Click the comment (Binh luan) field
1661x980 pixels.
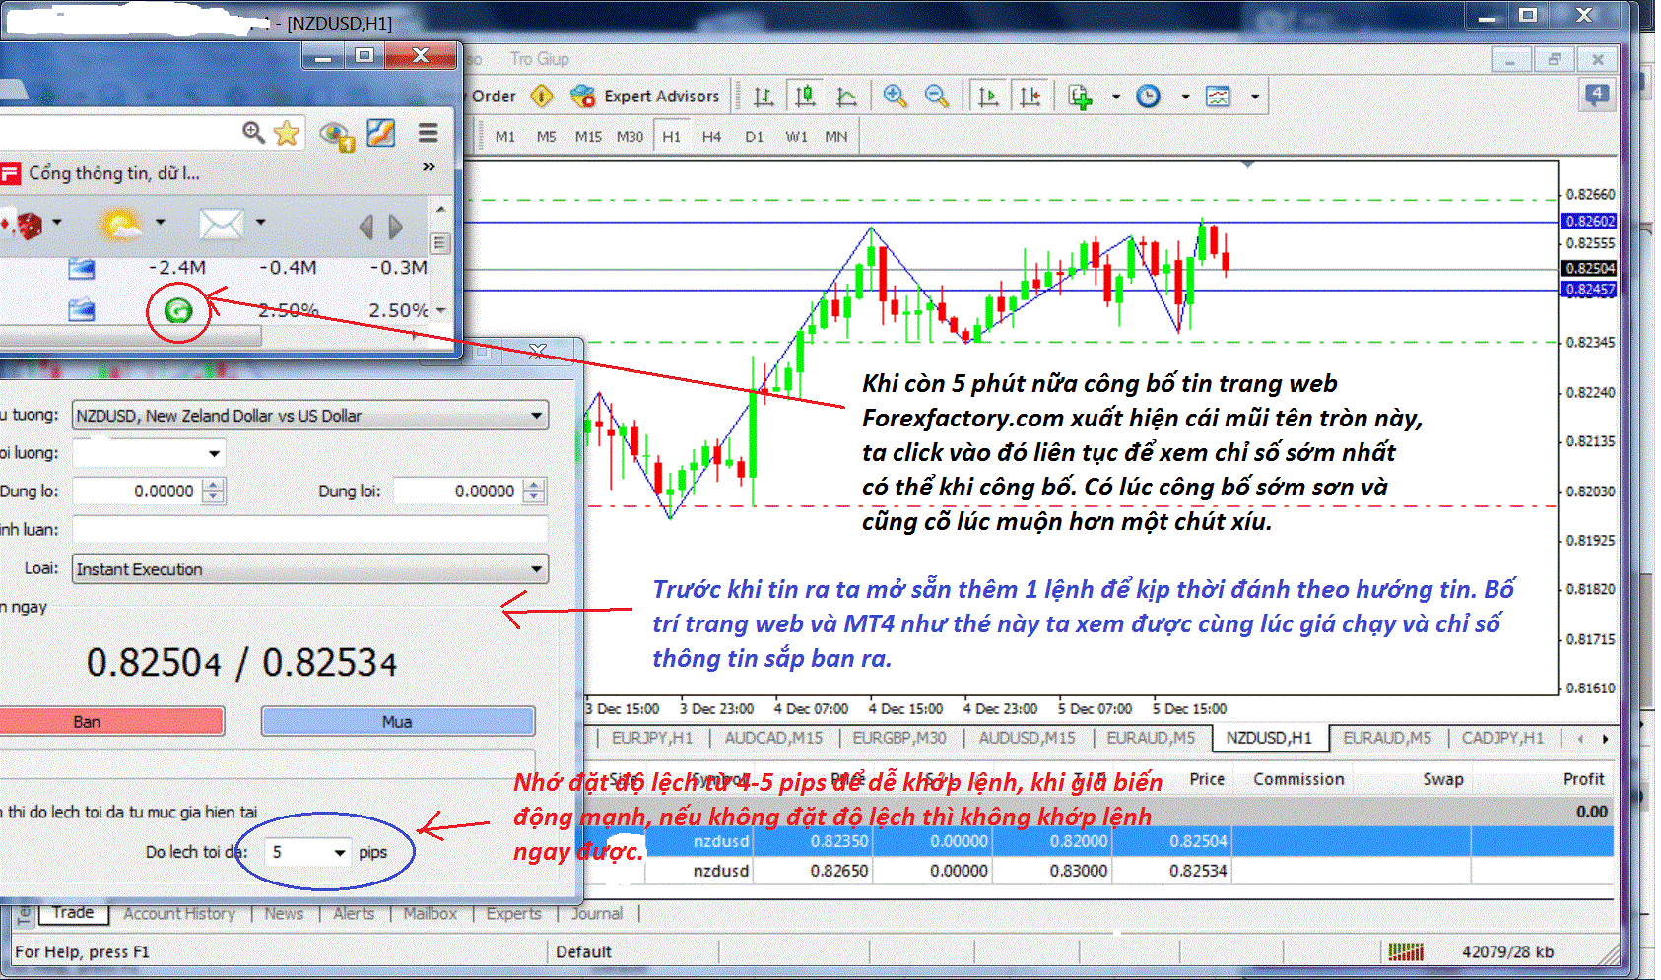coord(310,529)
